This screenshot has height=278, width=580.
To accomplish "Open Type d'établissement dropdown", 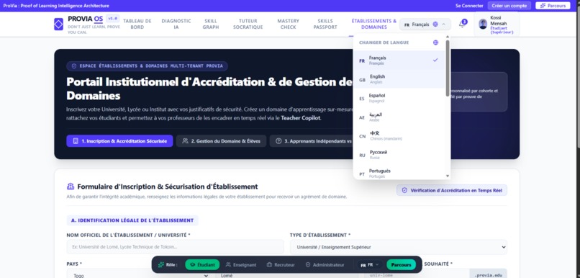I will (x=399, y=247).
